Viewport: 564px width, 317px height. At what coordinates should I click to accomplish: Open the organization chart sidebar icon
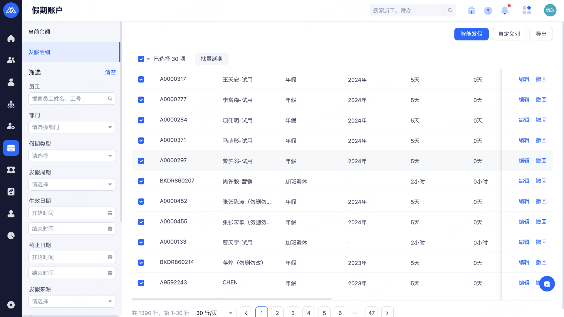pos(11,104)
